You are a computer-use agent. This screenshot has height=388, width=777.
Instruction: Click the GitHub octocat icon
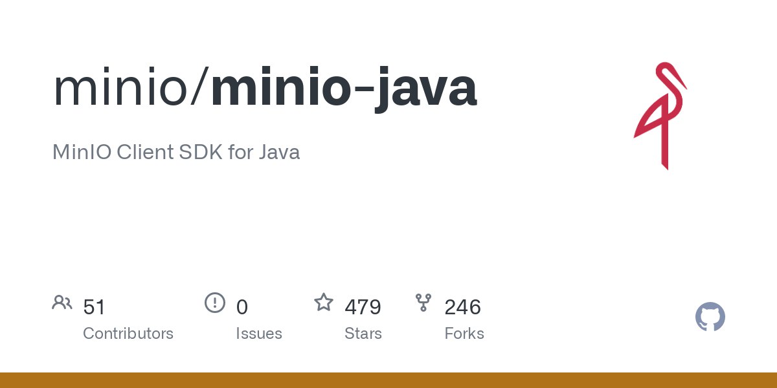click(710, 317)
